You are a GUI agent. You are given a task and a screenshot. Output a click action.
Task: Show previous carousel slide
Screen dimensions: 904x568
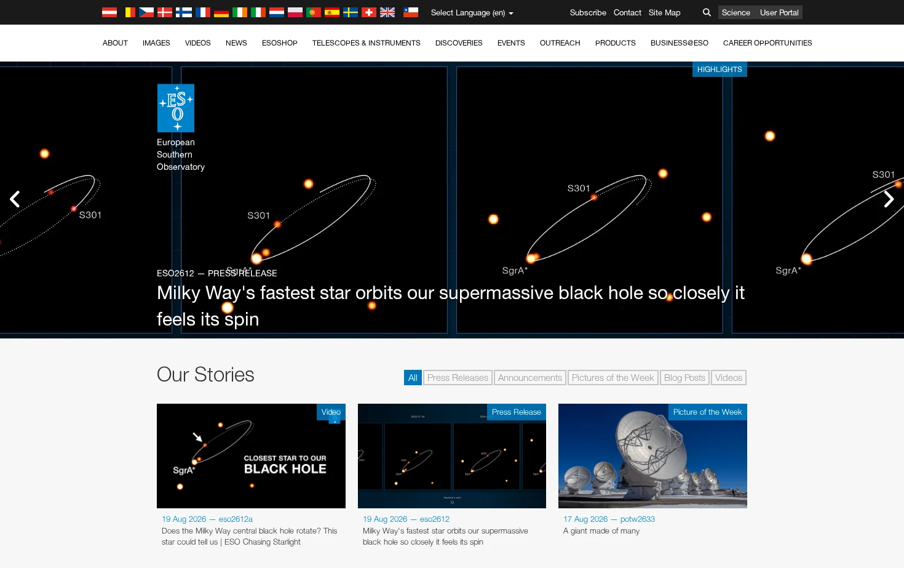point(15,199)
